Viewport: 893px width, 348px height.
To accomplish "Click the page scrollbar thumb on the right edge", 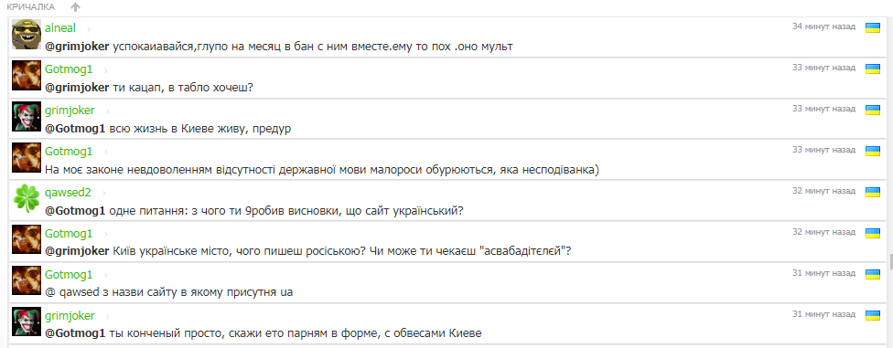I will (890, 262).
